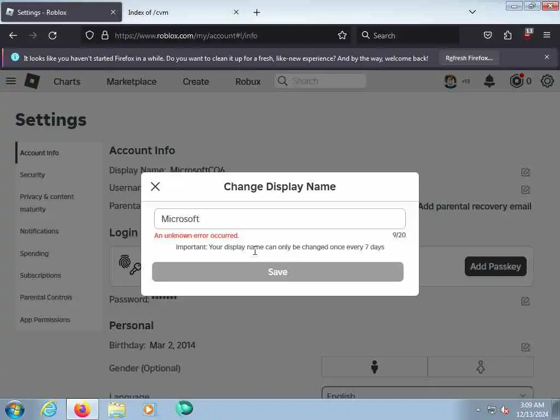Image resolution: width=560 pixels, height=420 pixels.
Task: Close the Settings - Roblox tab
Action: coord(113,12)
